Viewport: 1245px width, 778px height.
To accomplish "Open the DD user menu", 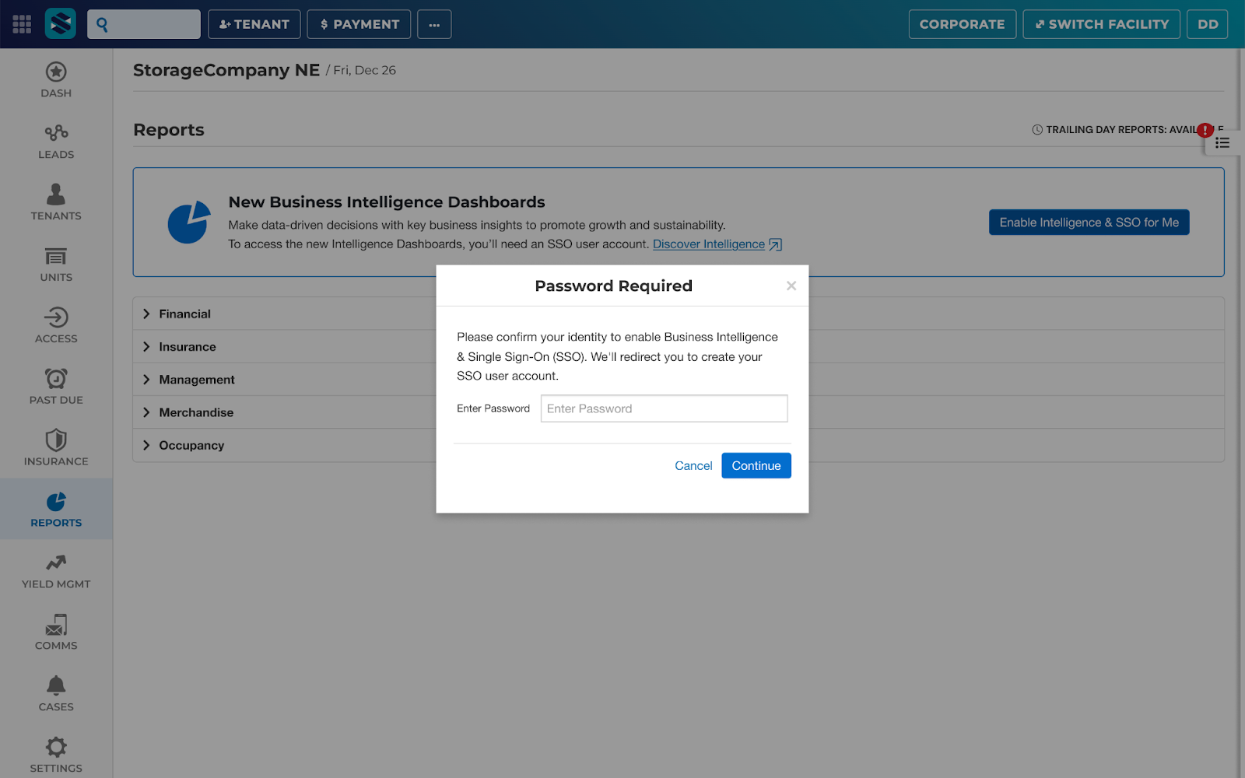I will [x=1208, y=24].
